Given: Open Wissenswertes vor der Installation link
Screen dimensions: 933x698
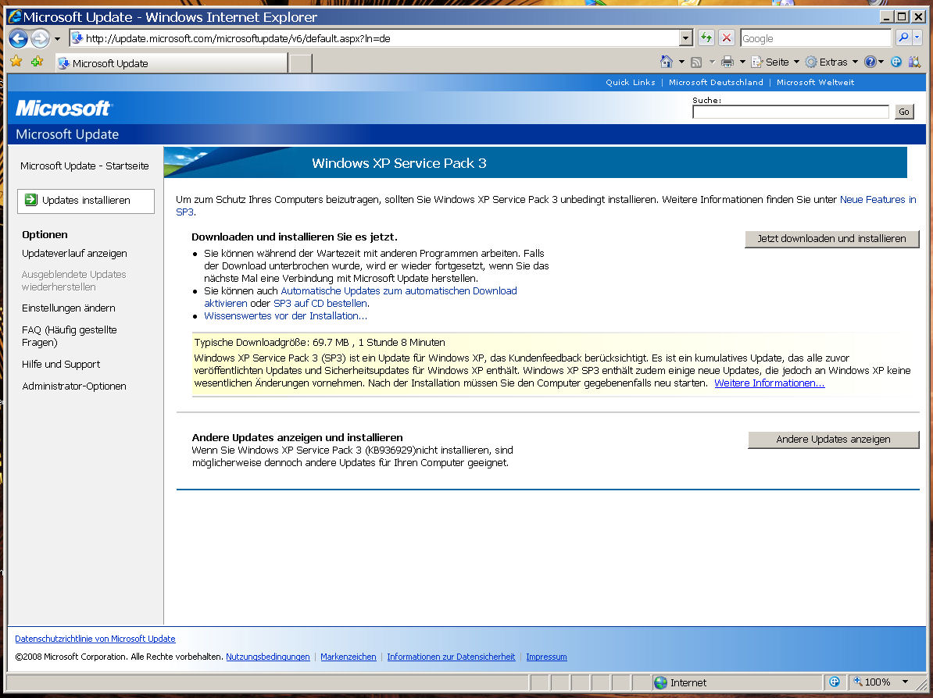Looking at the screenshot, I should click(286, 315).
